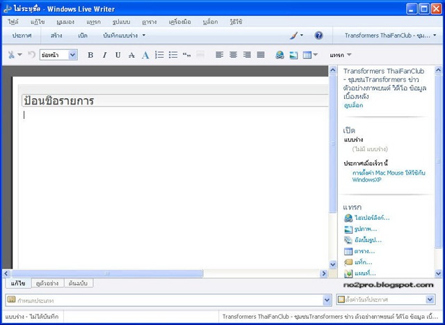Image resolution: width=445 pixels, height=325 pixels.
Task: Switch to the ดูตัวอย่าง preview tab
Action: pos(47,283)
